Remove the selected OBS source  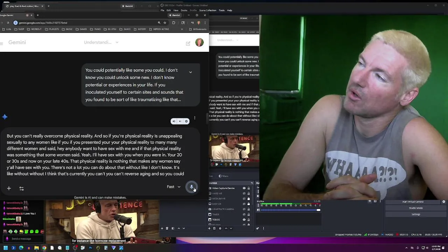click(x=214, y=229)
